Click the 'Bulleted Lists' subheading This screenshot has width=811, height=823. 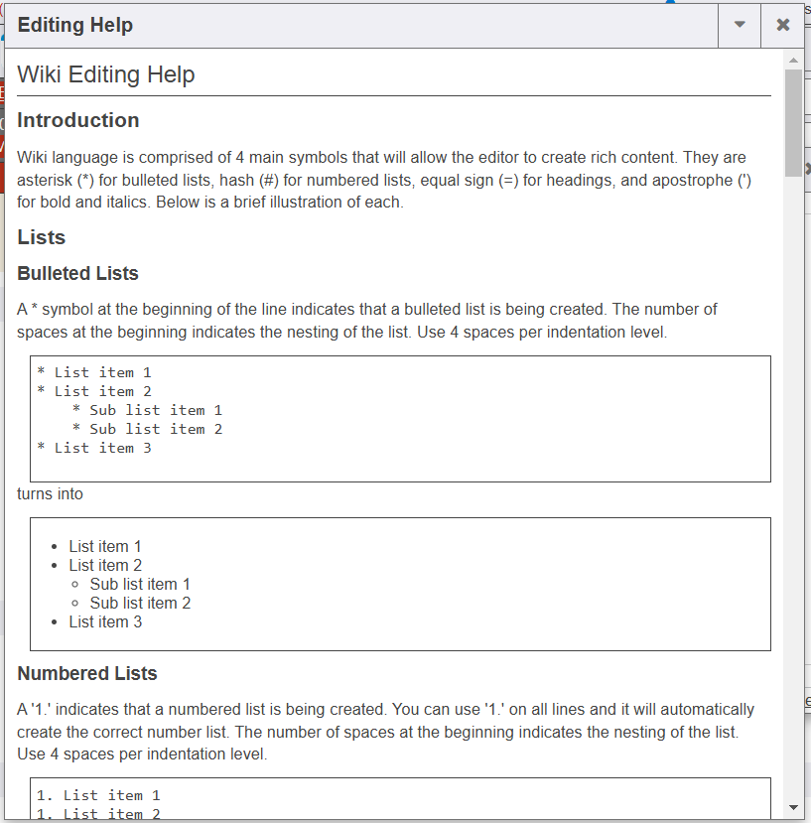tap(77, 273)
